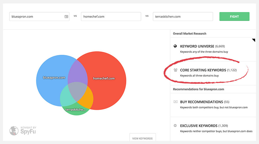Click the 'Overall Market Research' heading

click(x=190, y=34)
